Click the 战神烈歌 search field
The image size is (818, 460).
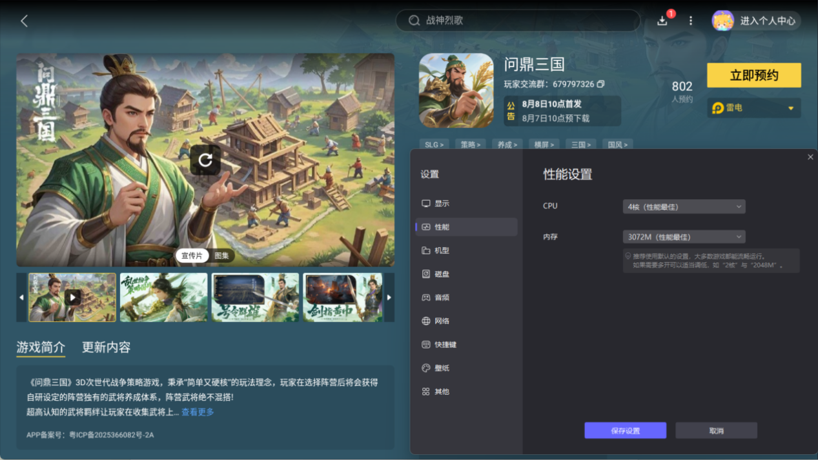pos(518,21)
